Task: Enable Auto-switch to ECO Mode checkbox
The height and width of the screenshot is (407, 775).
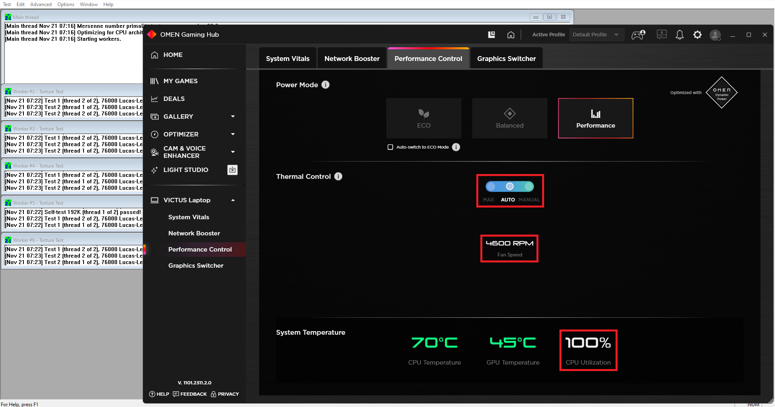Action: (x=390, y=147)
